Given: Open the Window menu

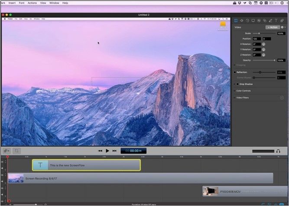Looking at the screenshot, I should (54, 3).
